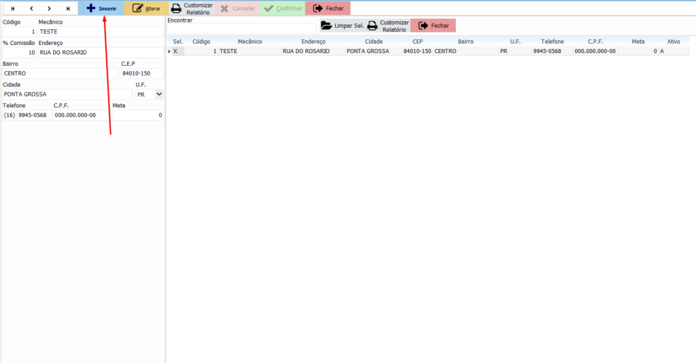Open Customizar Relatório in the top toolbar
Screen dimensions: 696x363
point(192,8)
